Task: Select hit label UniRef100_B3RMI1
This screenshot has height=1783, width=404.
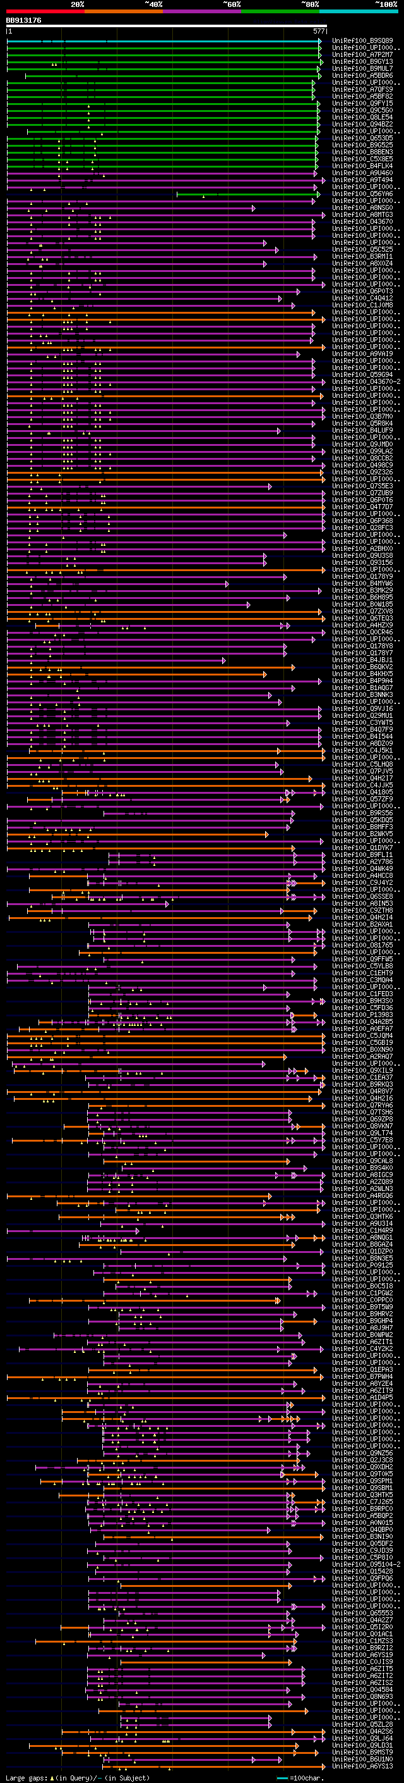Action: 362,257
